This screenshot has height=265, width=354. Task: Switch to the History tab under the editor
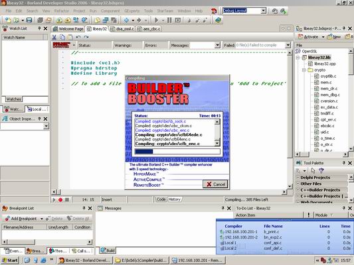(175, 199)
